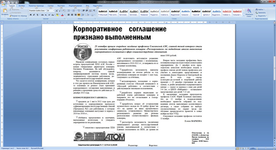
Task: Apply the Название style from gallery
Action: (x=144, y=13)
